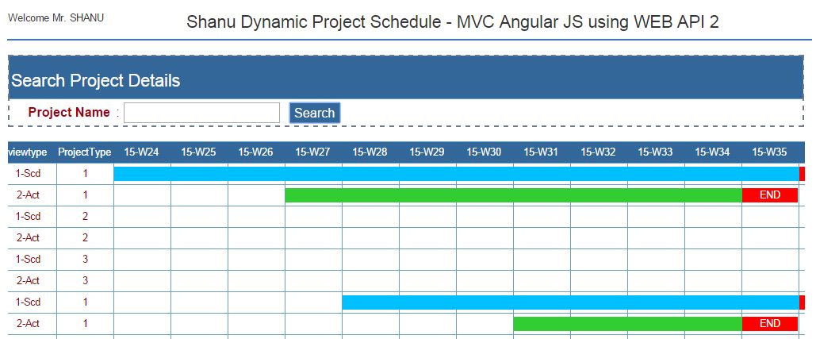The height and width of the screenshot is (339, 816).
Task: Select the 1-Scd cell for ProjectType 2
Action: (x=28, y=217)
